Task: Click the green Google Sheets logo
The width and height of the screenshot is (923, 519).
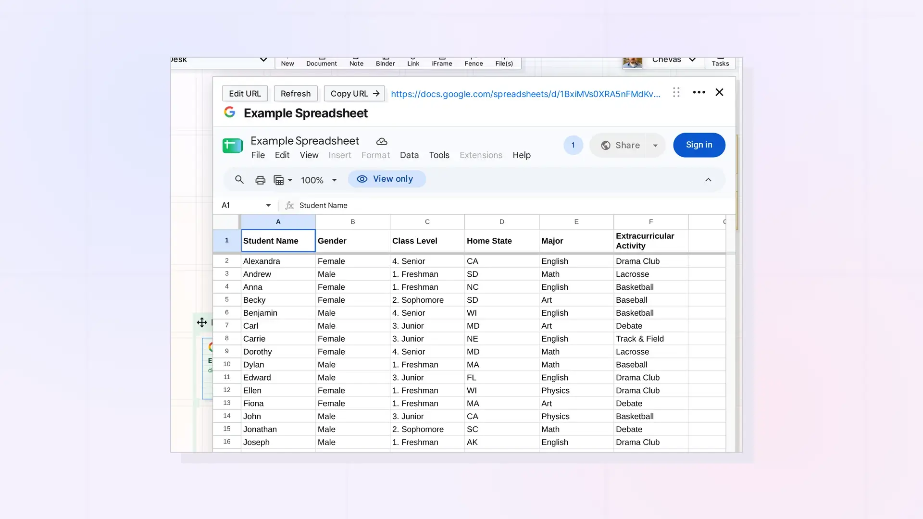Action: point(233,146)
